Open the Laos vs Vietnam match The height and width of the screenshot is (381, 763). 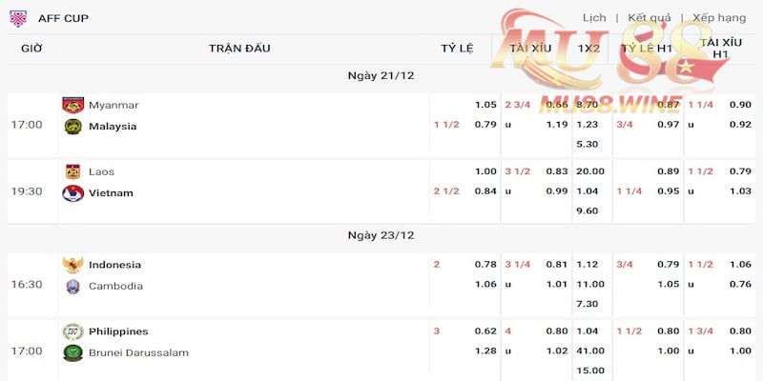(x=111, y=182)
